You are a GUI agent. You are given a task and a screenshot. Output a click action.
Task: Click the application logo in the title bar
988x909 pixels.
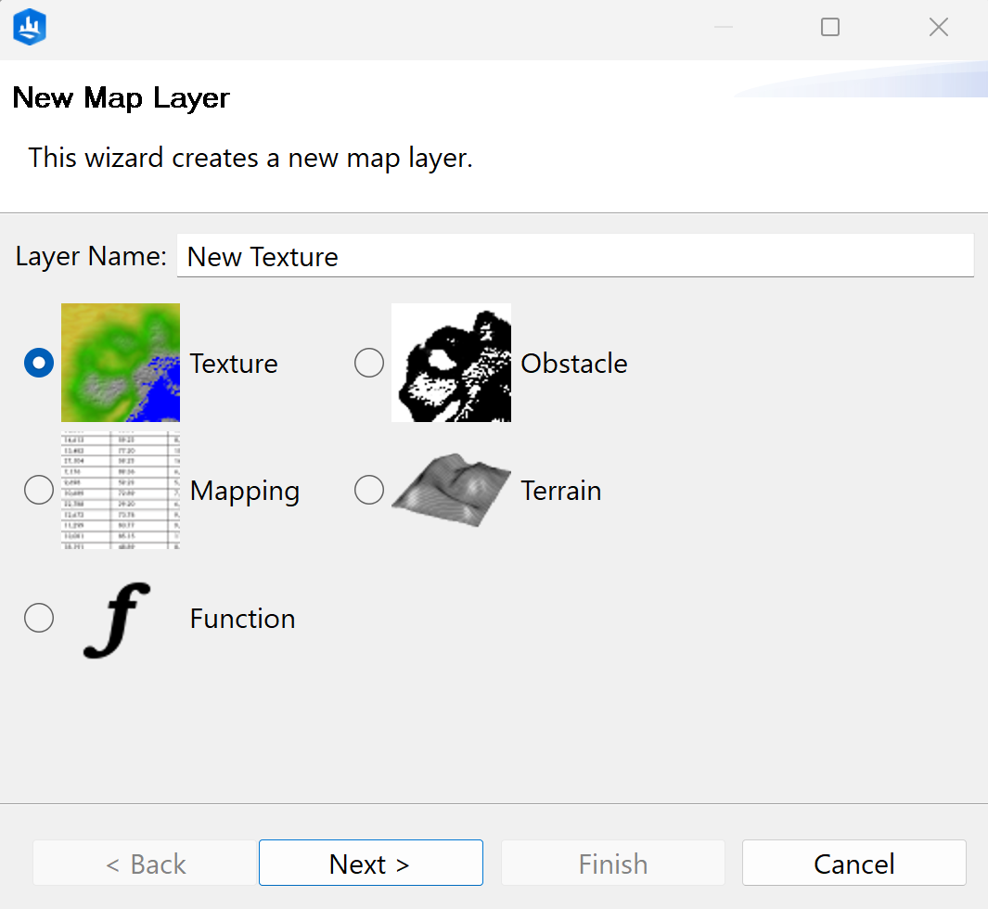coord(29,27)
